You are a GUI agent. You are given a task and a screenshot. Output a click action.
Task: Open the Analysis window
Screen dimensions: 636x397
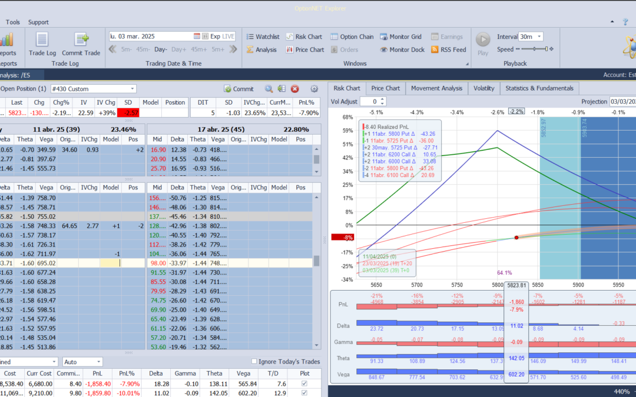click(261, 49)
